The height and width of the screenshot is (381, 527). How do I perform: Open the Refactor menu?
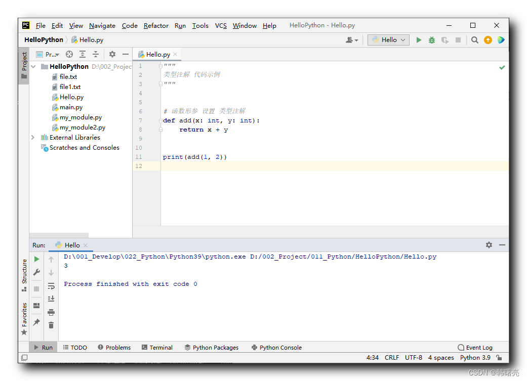coord(156,25)
